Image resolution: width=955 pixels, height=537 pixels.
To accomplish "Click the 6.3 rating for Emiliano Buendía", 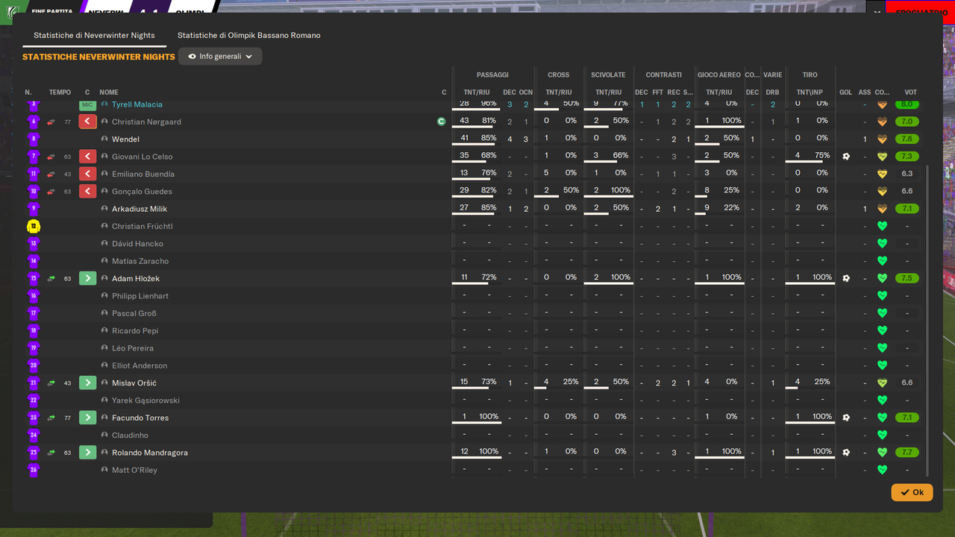I will [907, 174].
